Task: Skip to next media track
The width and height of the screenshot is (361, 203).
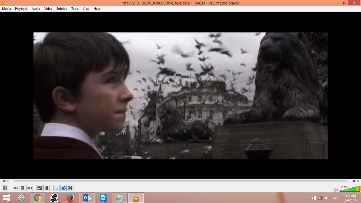Action: point(30,188)
